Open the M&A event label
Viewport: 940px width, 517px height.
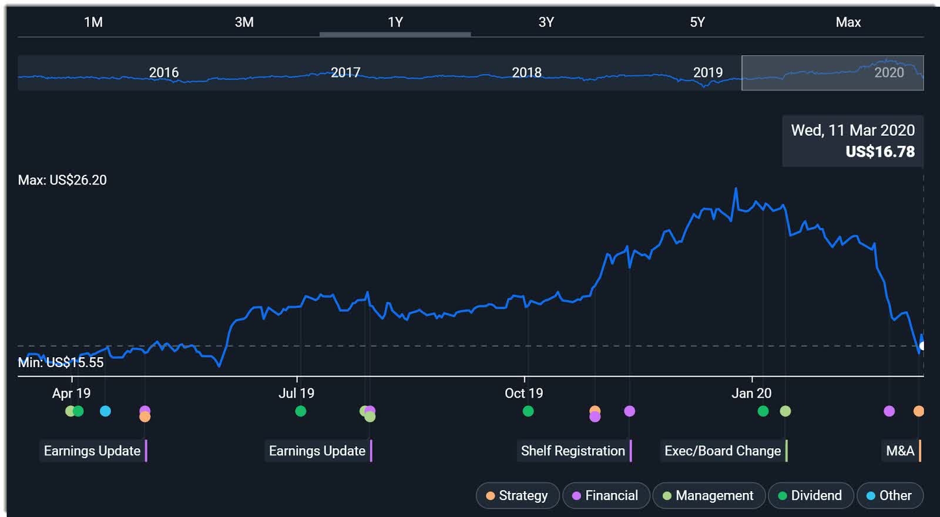point(901,451)
